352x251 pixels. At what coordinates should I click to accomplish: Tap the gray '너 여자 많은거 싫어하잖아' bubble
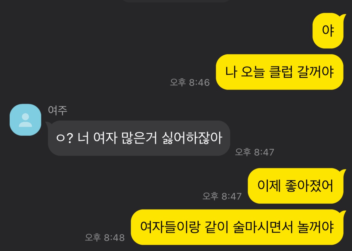[139, 138]
